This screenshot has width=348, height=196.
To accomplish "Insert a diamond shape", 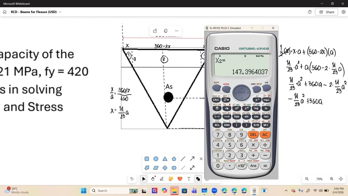I will point(165,168).
